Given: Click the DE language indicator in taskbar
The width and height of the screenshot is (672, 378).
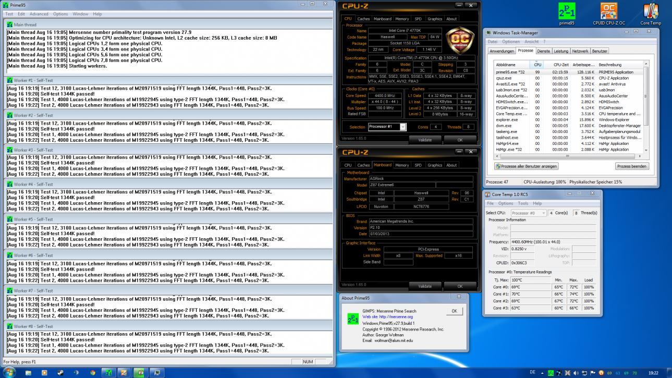Looking at the screenshot, I should [x=532, y=372].
